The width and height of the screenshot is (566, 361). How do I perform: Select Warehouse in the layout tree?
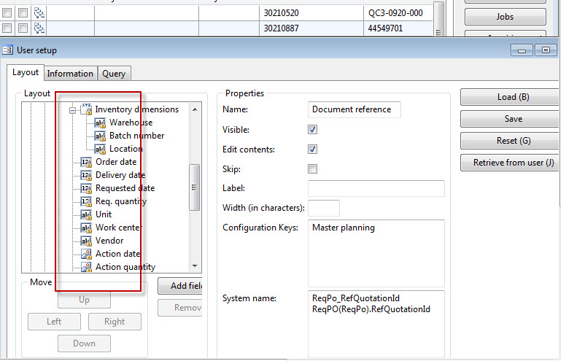(131, 123)
